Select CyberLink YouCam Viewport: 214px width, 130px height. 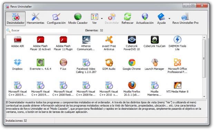tap(155, 42)
